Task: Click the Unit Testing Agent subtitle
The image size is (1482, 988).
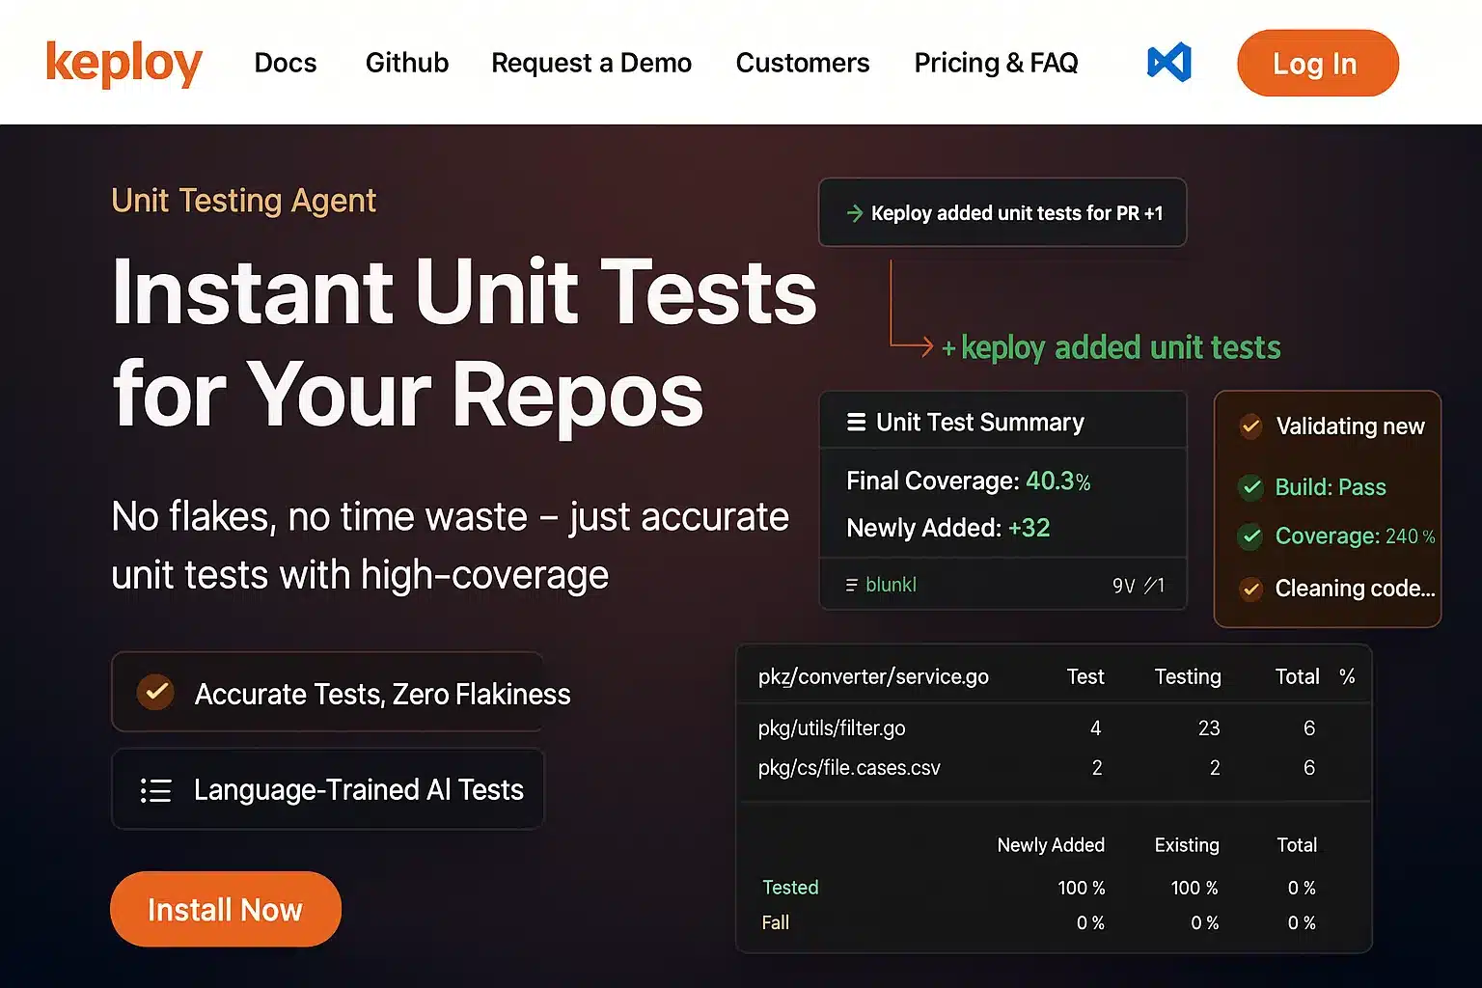Action: pyautogui.click(x=244, y=201)
